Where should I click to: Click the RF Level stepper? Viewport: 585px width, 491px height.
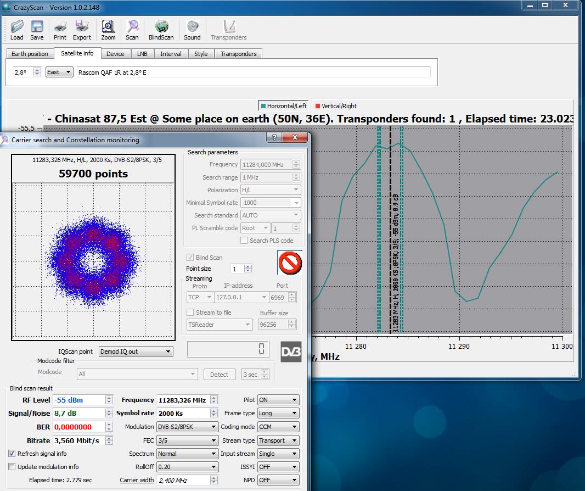[109, 400]
